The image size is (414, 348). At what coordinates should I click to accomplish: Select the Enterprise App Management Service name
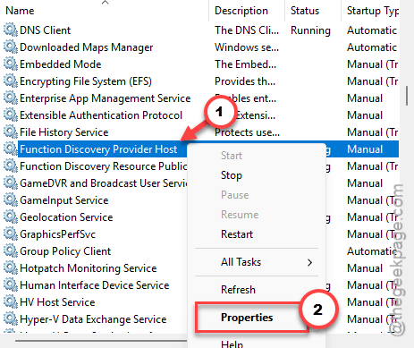(x=106, y=98)
